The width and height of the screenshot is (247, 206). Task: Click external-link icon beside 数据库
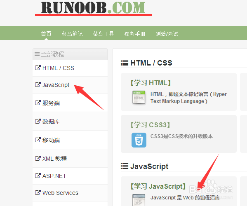point(38,121)
